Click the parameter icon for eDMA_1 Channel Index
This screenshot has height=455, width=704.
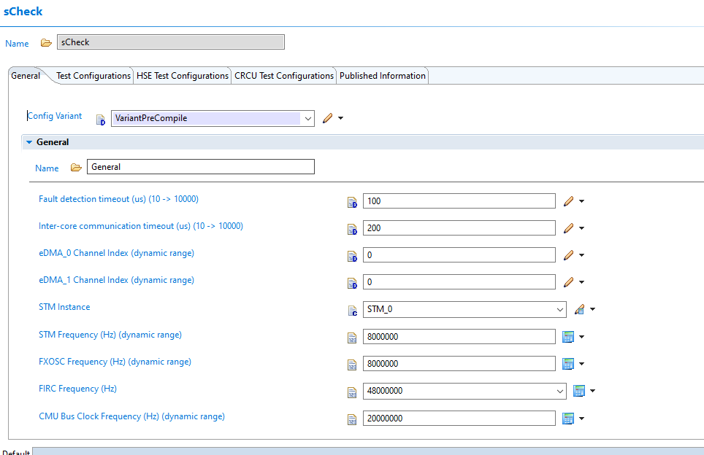353,284
